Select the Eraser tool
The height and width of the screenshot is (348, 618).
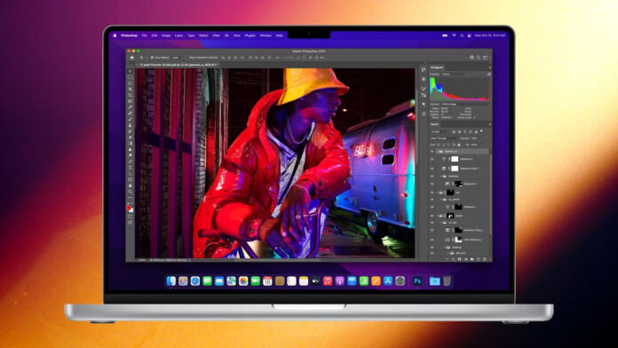131,138
